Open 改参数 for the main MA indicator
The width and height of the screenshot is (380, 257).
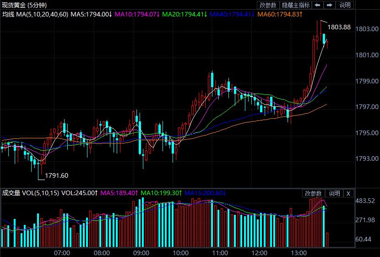coord(268,5)
